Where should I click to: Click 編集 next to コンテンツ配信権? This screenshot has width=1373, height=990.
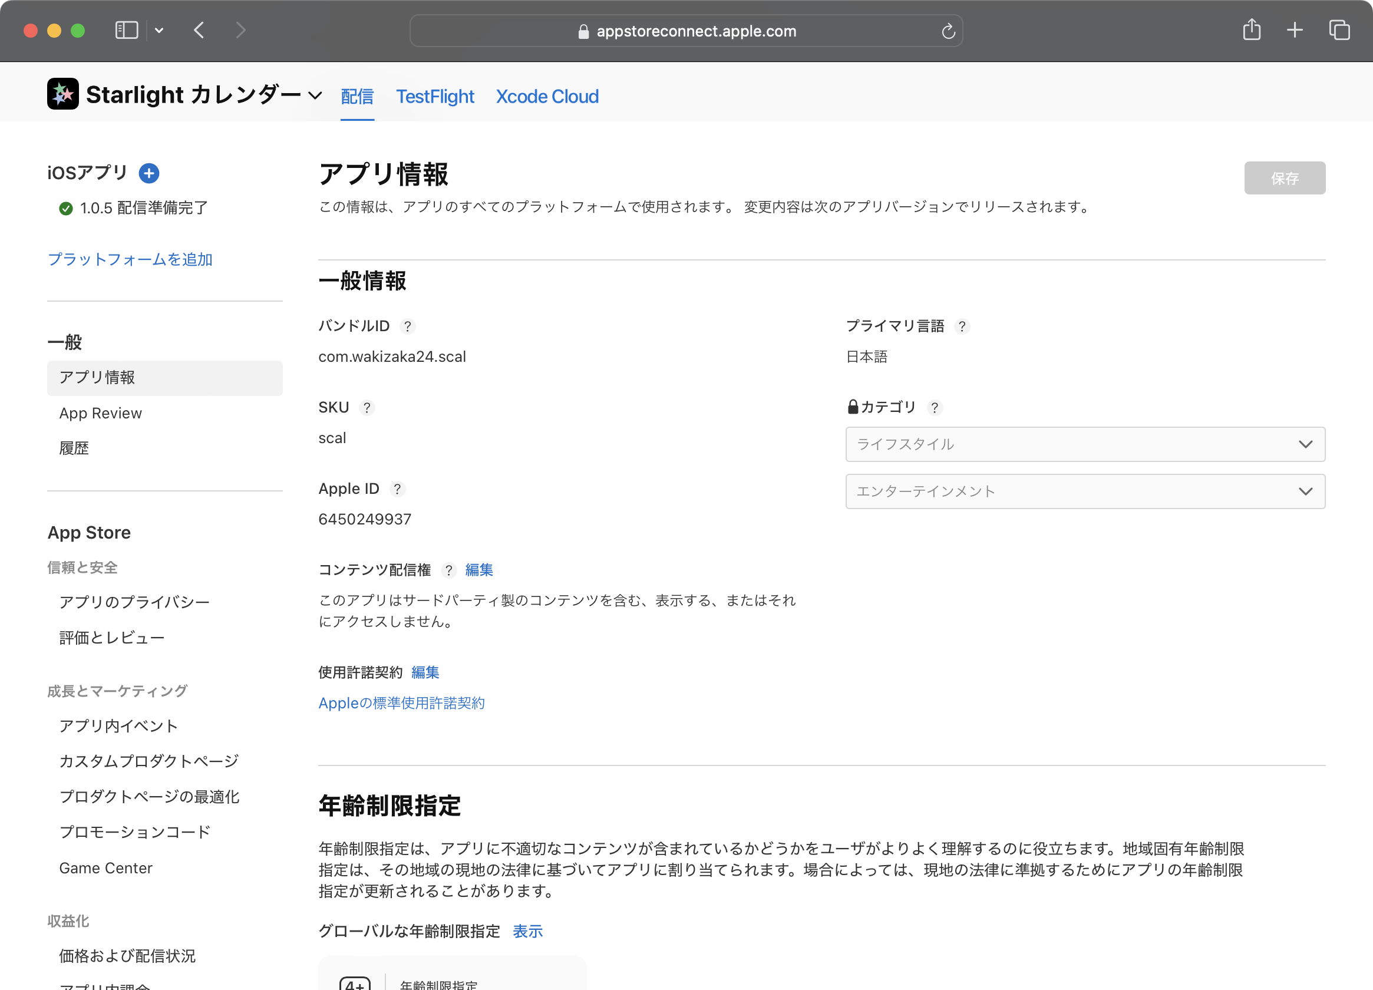[479, 570]
